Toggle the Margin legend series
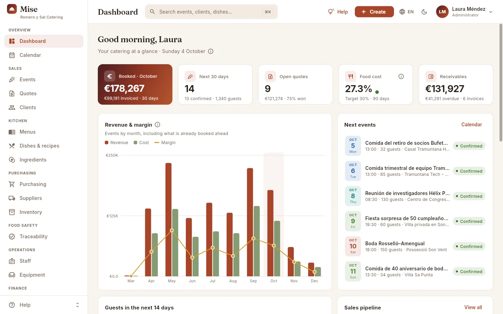This screenshot has width=503, height=314. click(165, 143)
